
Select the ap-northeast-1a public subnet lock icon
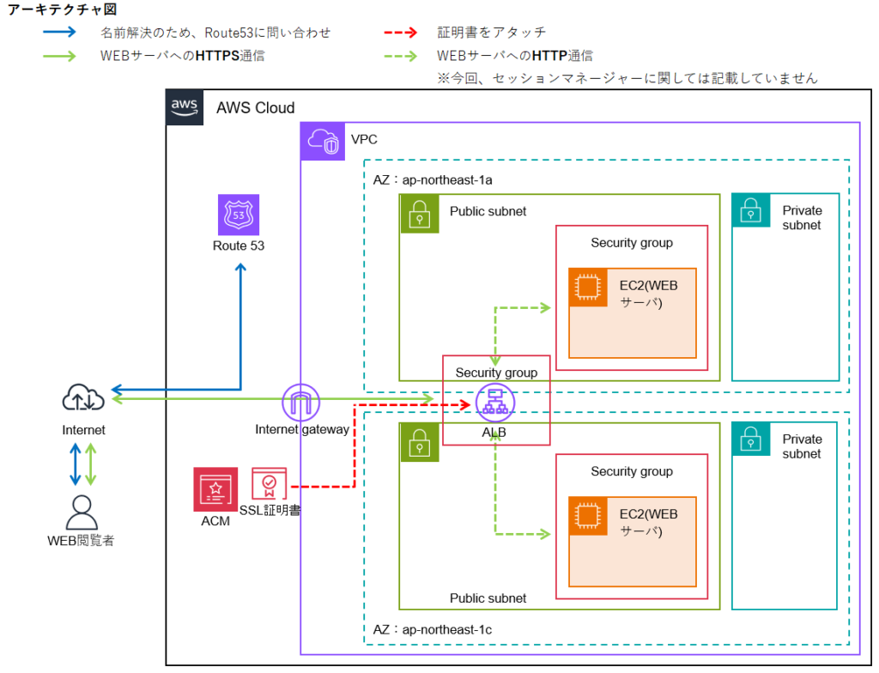[419, 214]
